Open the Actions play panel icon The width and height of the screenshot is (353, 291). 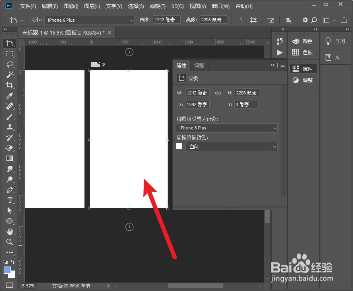280,53
